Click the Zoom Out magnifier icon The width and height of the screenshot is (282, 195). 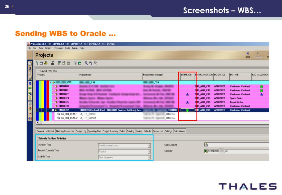pos(91,63)
